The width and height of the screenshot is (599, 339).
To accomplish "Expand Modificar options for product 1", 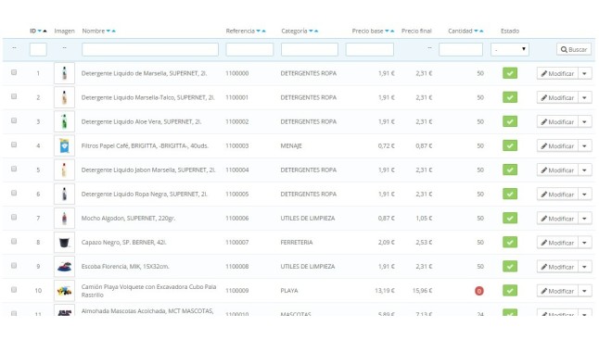I will click(585, 73).
